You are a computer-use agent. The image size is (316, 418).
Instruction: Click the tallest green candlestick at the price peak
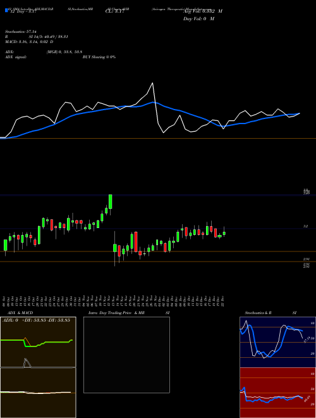pos(111,202)
